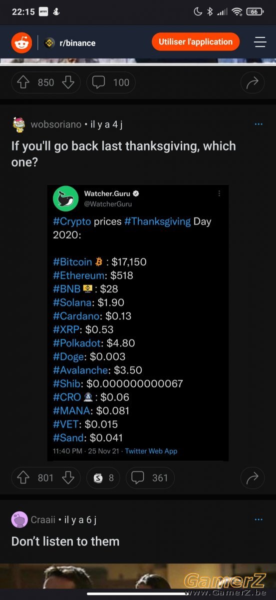
Task: Downvote the wobsoriano post with 801 points
Action: tap(68, 478)
